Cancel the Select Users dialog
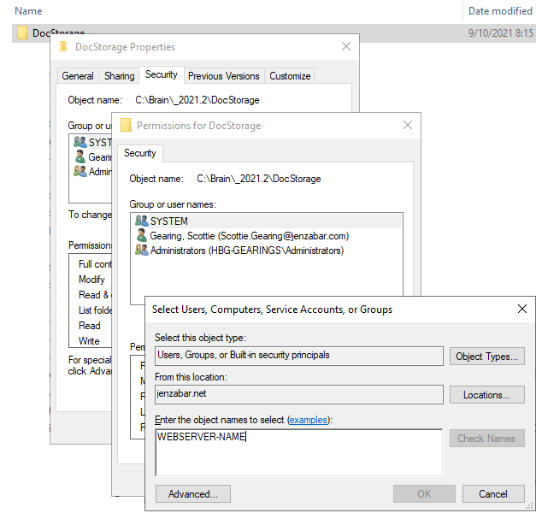The image size is (536, 513). [492, 493]
